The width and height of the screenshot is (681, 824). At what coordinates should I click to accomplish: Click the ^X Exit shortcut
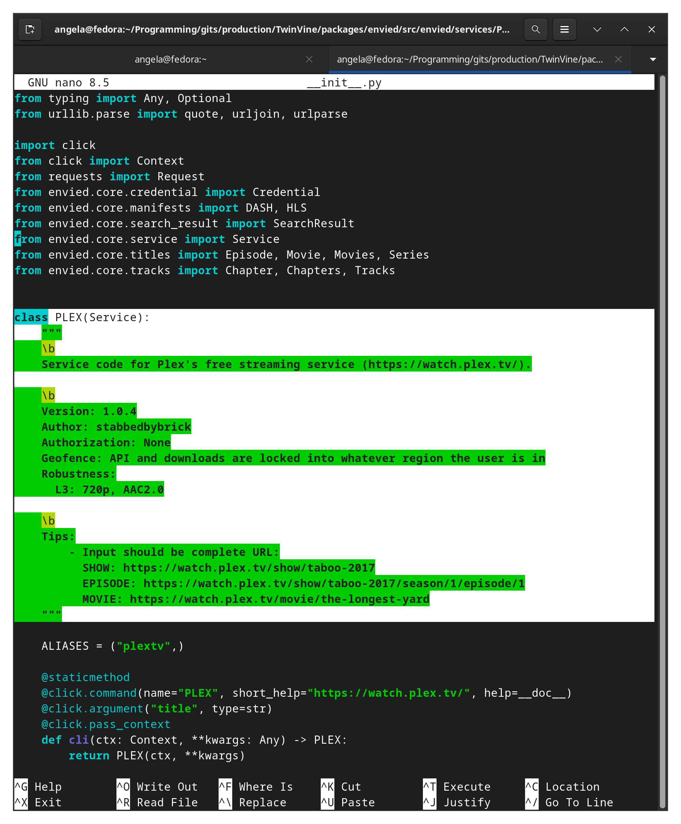click(x=38, y=803)
